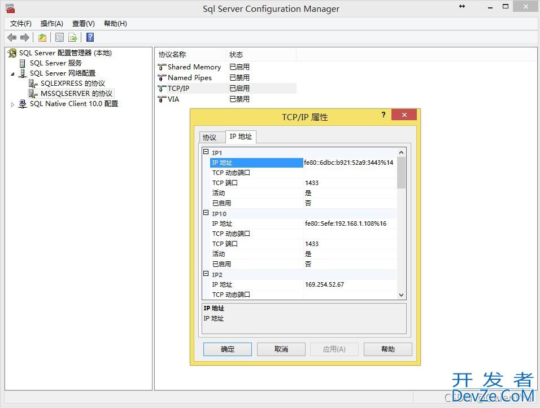Click the IP10 TCP 动态端口 property label
The height and width of the screenshot is (408, 540).
point(231,234)
